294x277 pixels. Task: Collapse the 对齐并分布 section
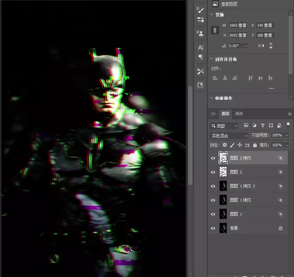(212, 59)
